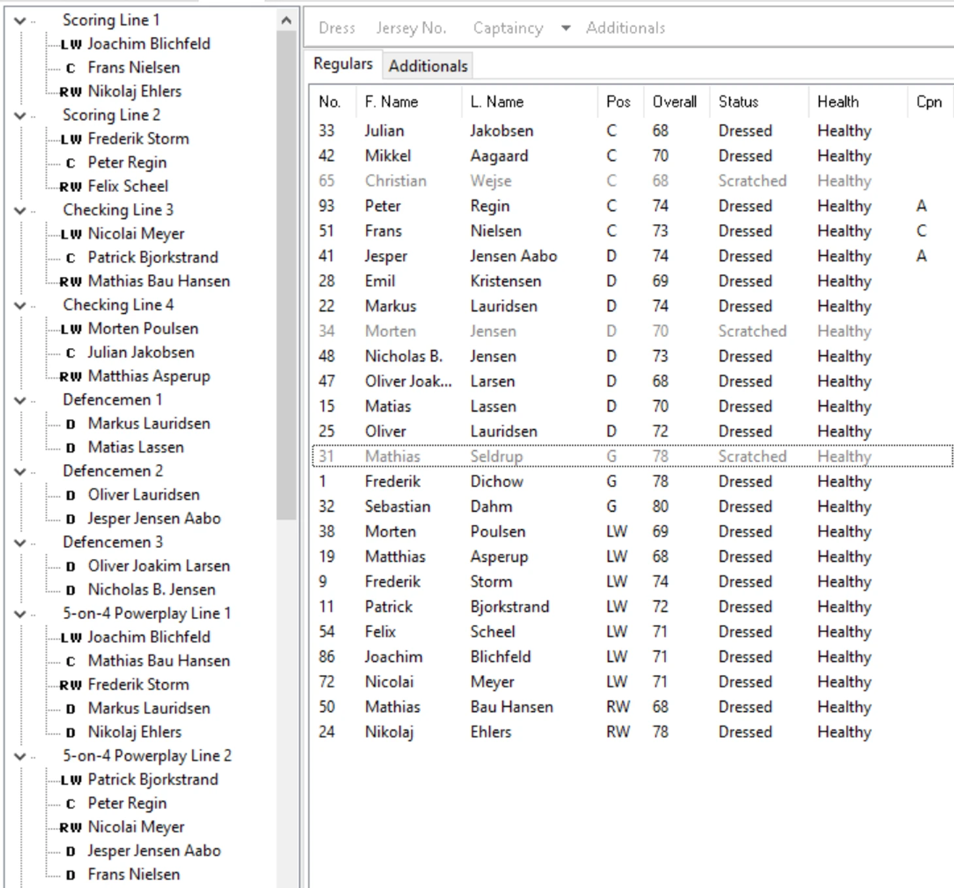The image size is (954, 888).
Task: Click the C icon for Mathias Bau Hansen in Powerplay Line 1
Action: (x=71, y=661)
